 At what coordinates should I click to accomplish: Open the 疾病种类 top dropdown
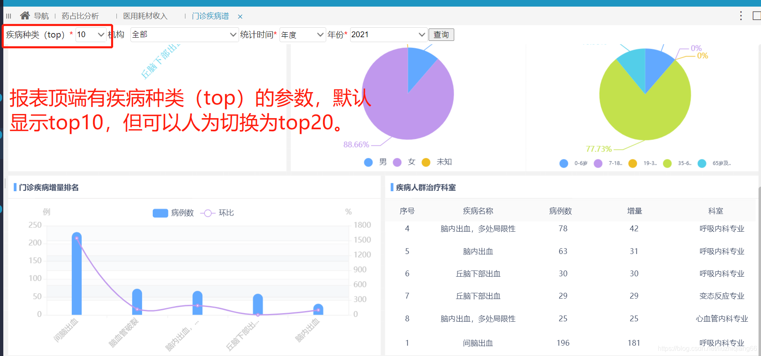click(x=90, y=35)
